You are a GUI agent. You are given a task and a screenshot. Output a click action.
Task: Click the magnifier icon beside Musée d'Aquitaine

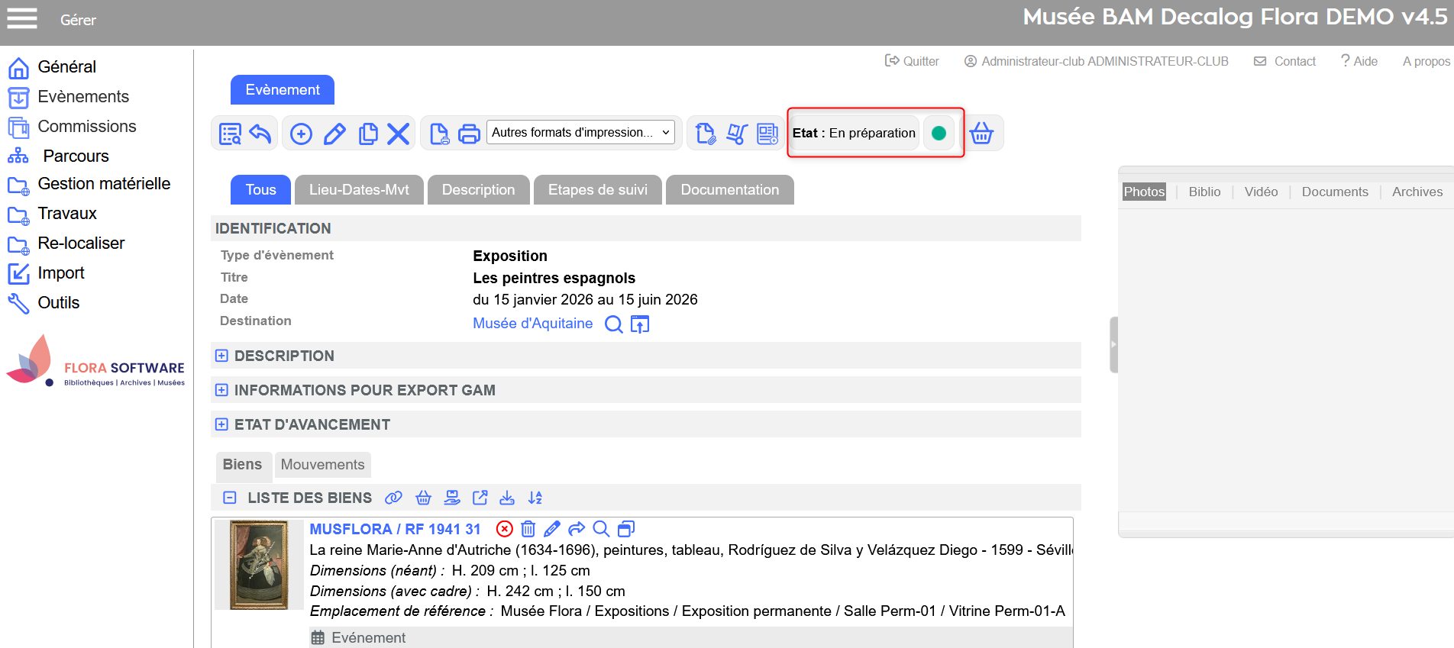point(613,324)
